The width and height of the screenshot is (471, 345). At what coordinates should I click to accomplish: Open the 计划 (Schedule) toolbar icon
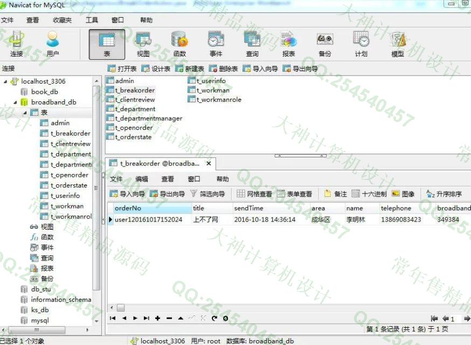point(361,44)
